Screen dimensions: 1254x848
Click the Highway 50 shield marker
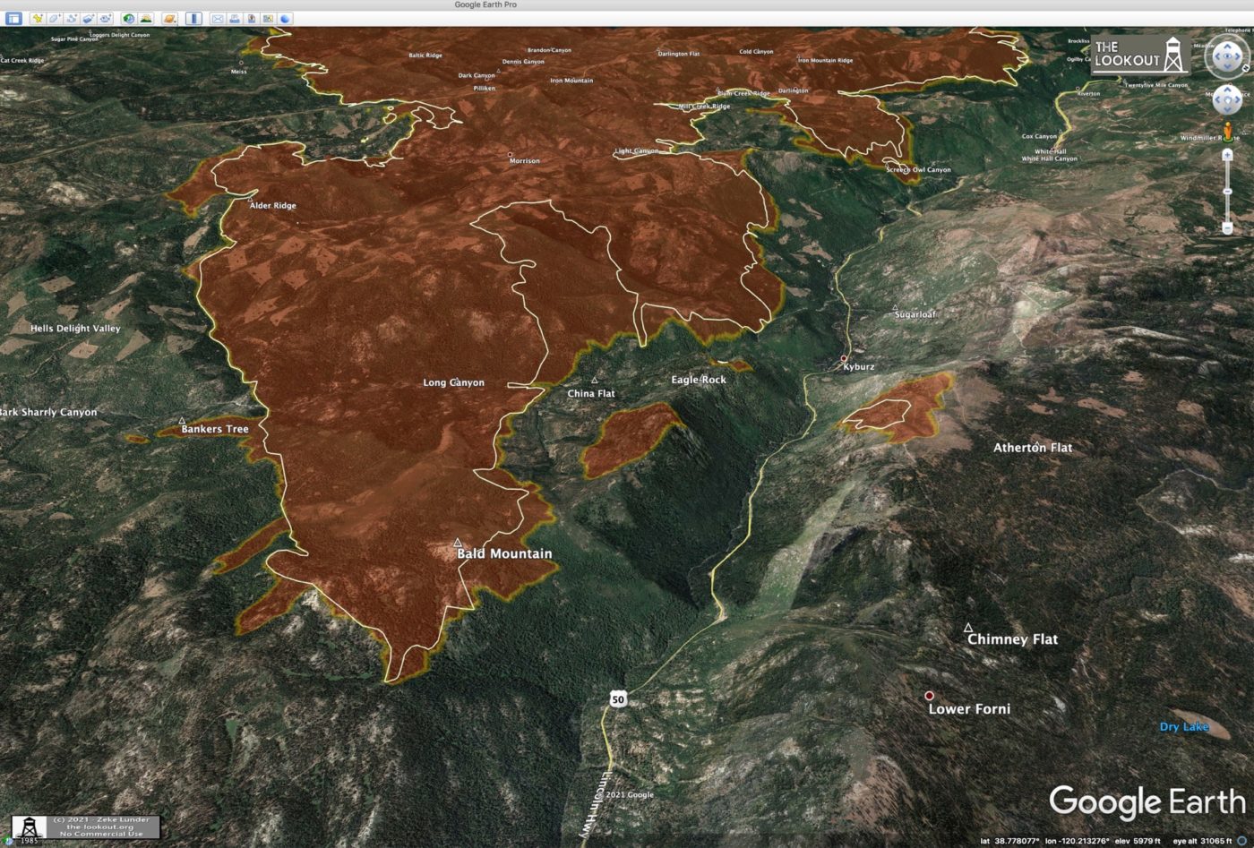pyautogui.click(x=618, y=698)
